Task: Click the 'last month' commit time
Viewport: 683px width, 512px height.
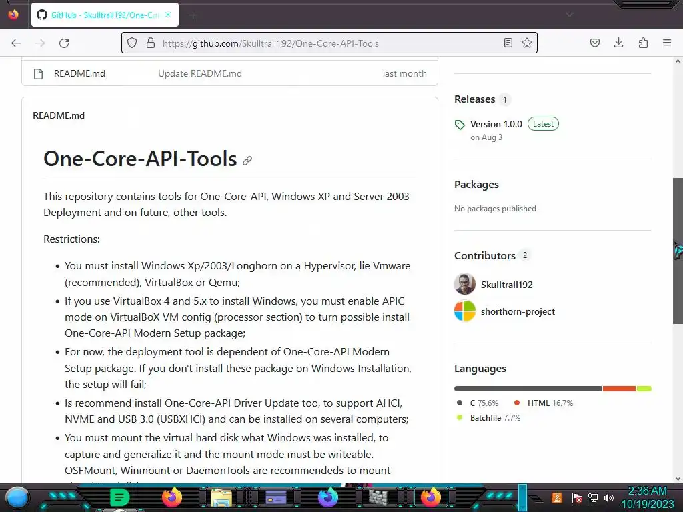Action: [x=405, y=73]
